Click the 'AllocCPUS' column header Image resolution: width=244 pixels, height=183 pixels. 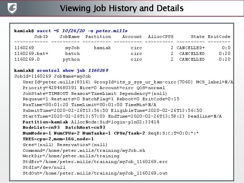coord(161,37)
